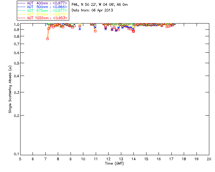
Task: Click the blue asterisk marker just before hour 10
Action: point(80,29)
